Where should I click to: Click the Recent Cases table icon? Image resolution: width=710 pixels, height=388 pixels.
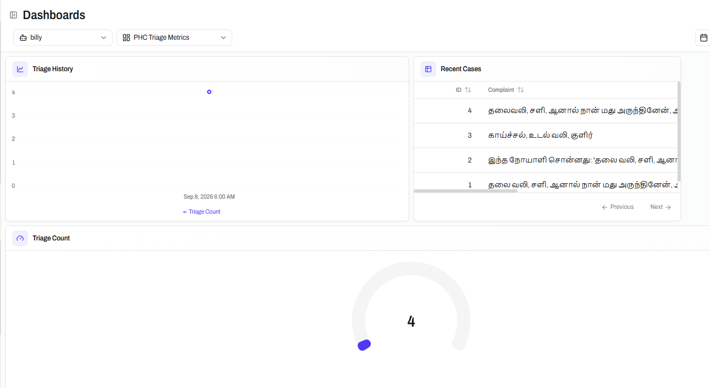(428, 69)
